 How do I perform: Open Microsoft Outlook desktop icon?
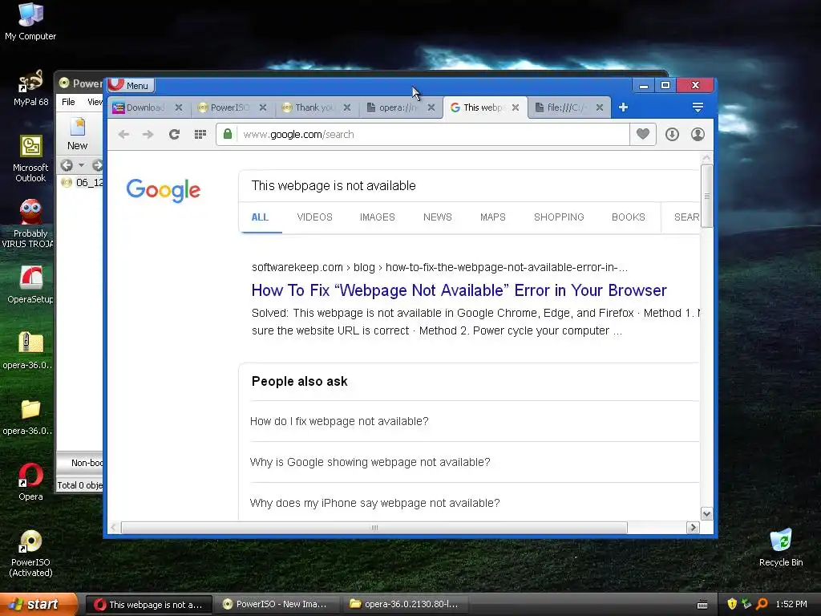[x=30, y=159]
